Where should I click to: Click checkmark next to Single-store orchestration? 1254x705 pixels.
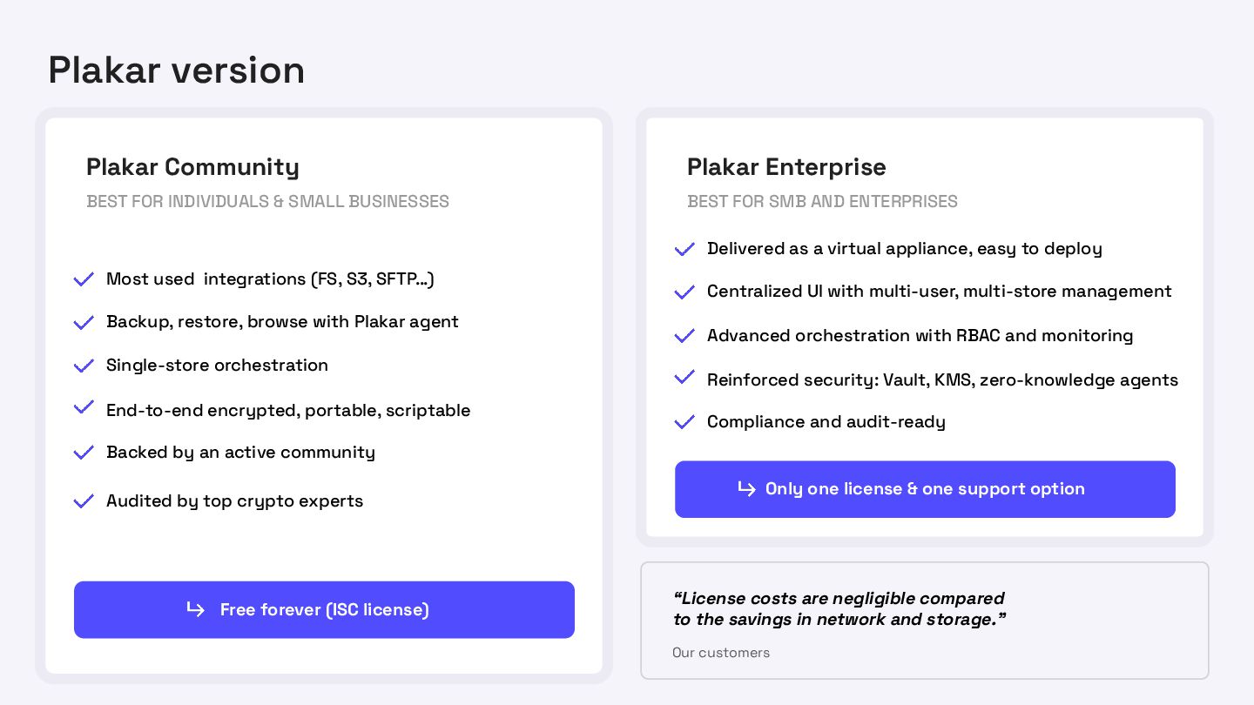pos(84,366)
